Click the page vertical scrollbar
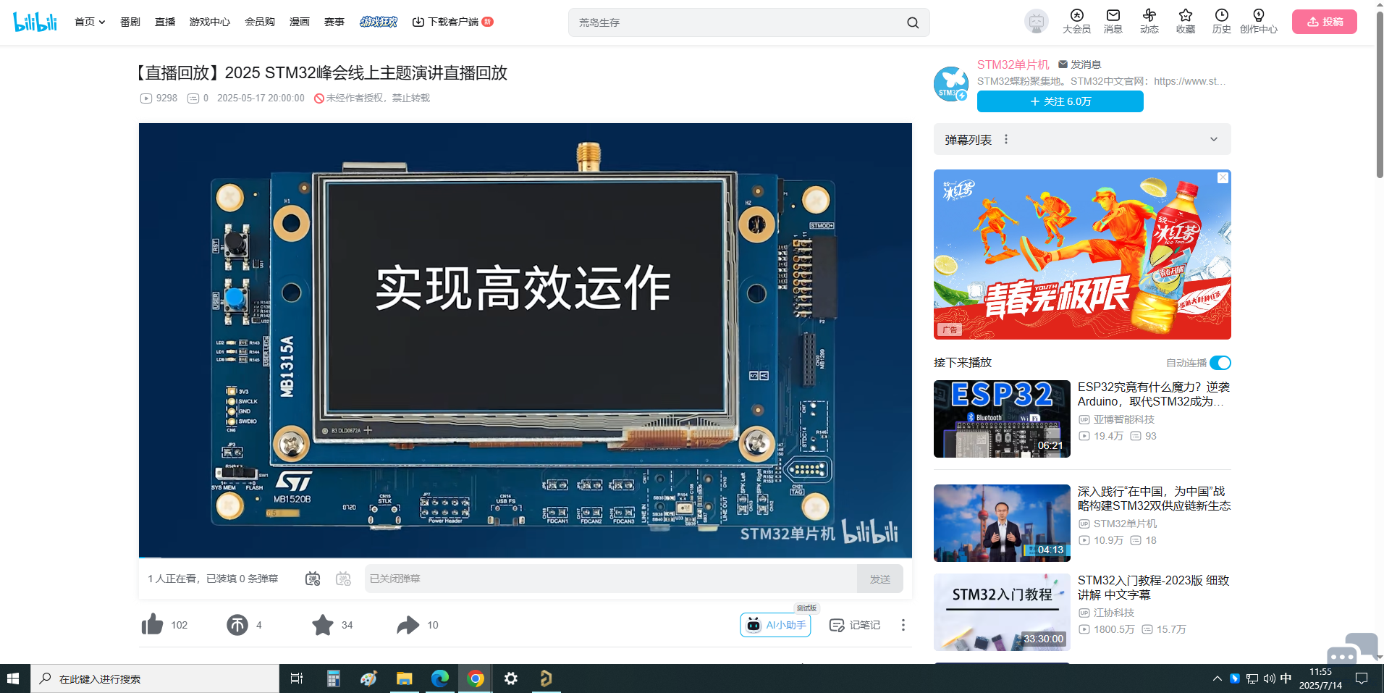 coord(1380,94)
